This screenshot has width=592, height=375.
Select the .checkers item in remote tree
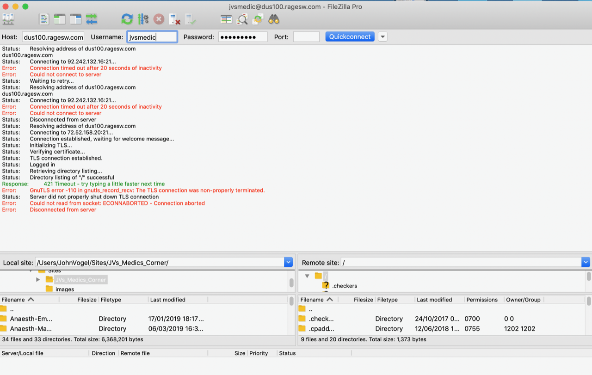pos(345,286)
